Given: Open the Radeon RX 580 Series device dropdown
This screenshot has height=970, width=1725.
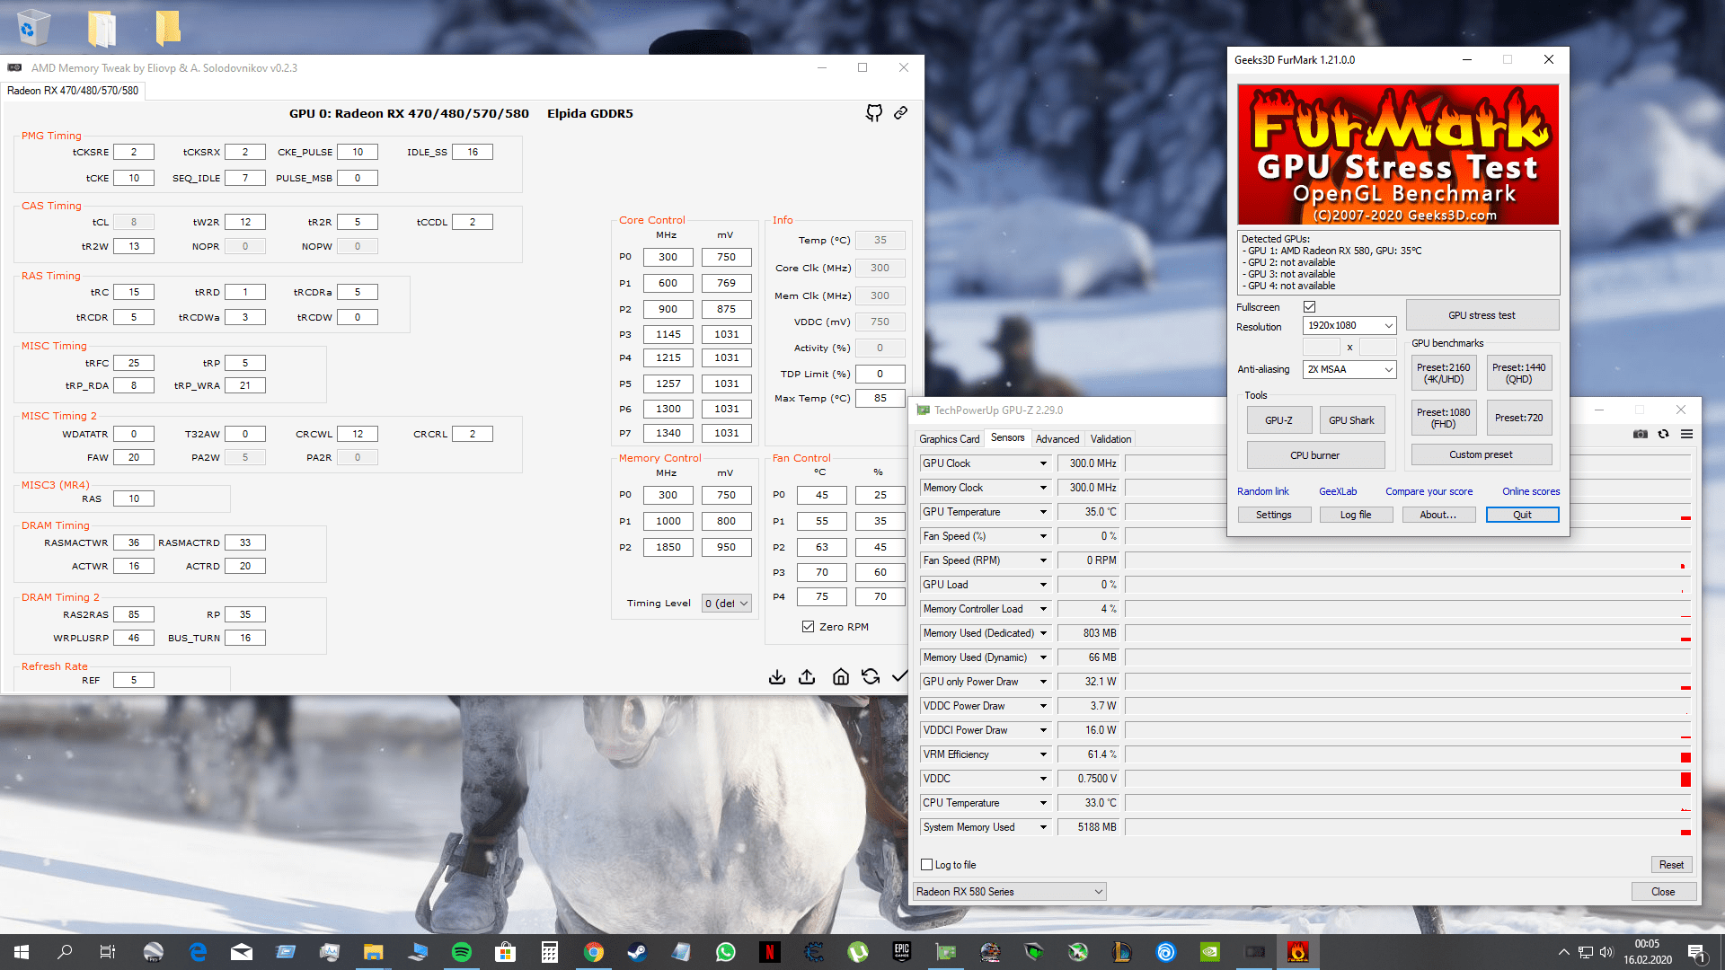Looking at the screenshot, I should 1009,892.
